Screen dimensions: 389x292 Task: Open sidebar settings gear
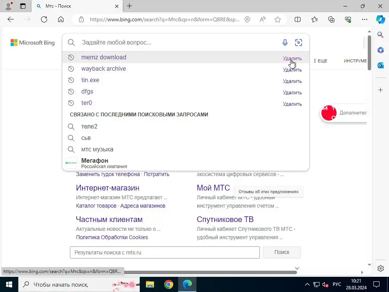coord(380,268)
